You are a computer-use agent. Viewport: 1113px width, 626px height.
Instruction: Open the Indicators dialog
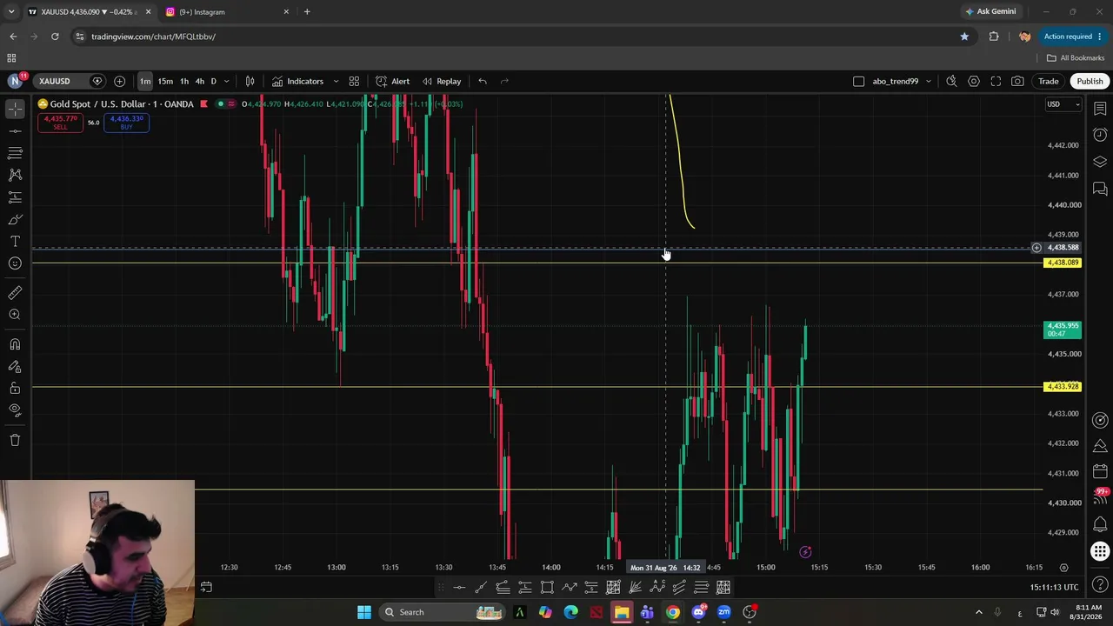297,81
